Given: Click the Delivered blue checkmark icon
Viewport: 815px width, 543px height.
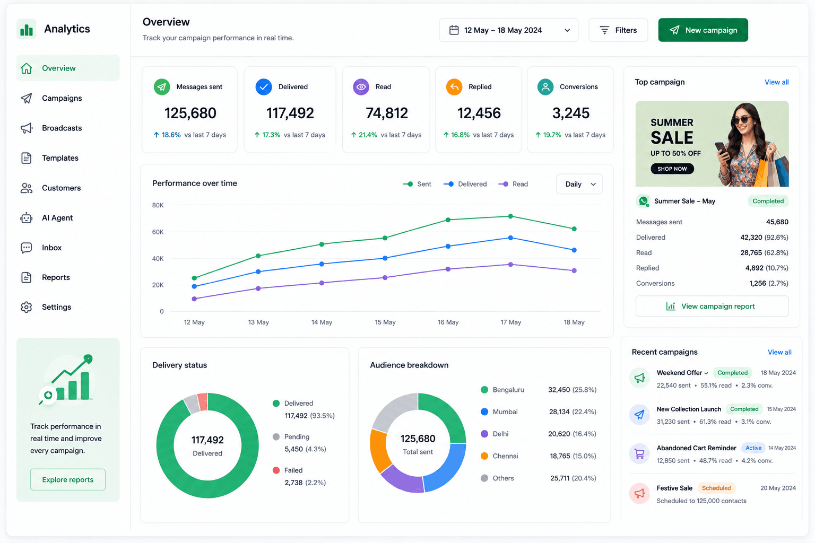Looking at the screenshot, I should [x=264, y=86].
